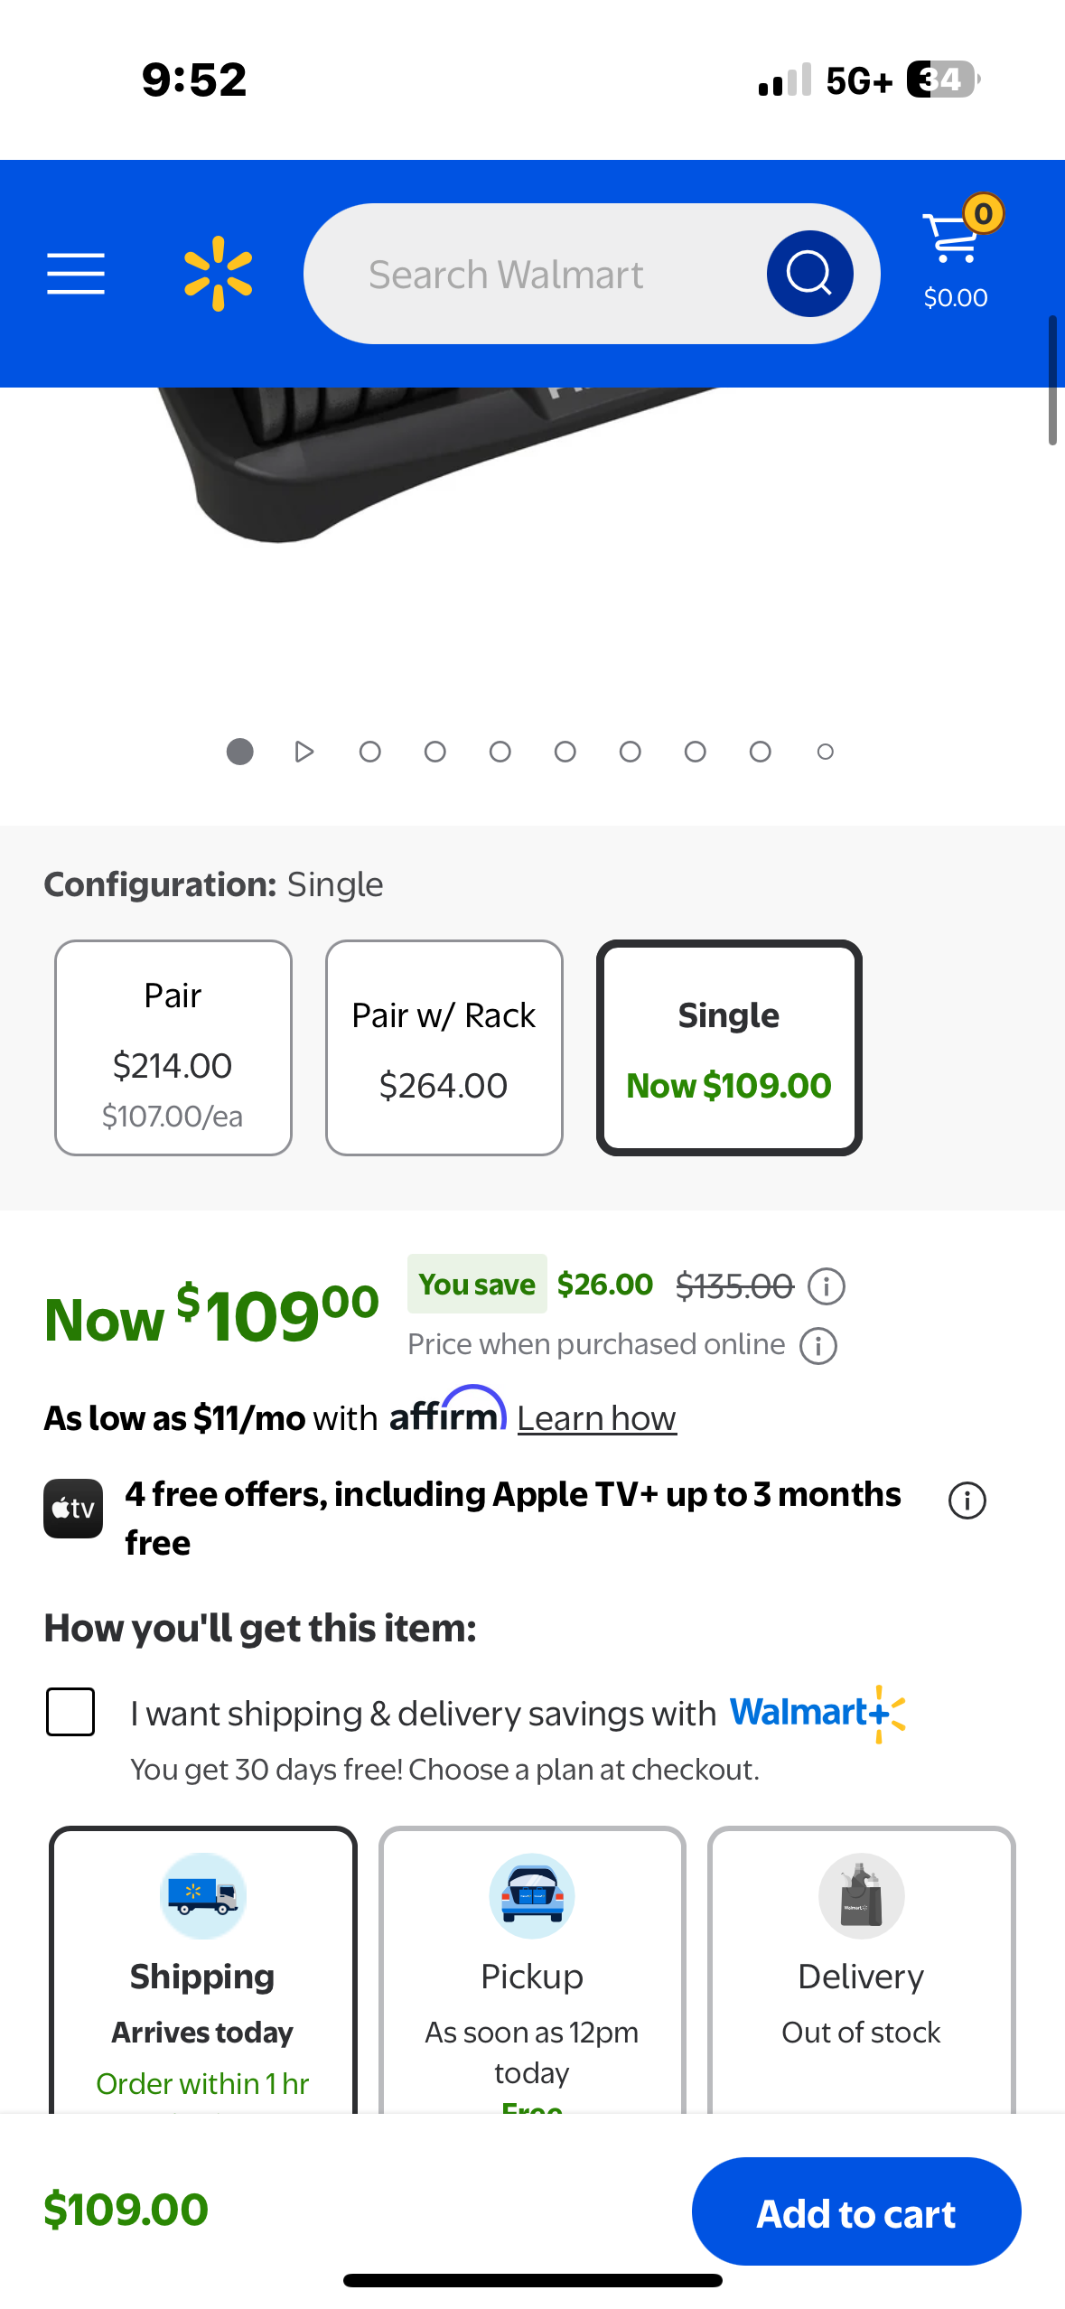Tap the Walmart spark logo
This screenshot has width=1065, height=2309.
point(218,274)
